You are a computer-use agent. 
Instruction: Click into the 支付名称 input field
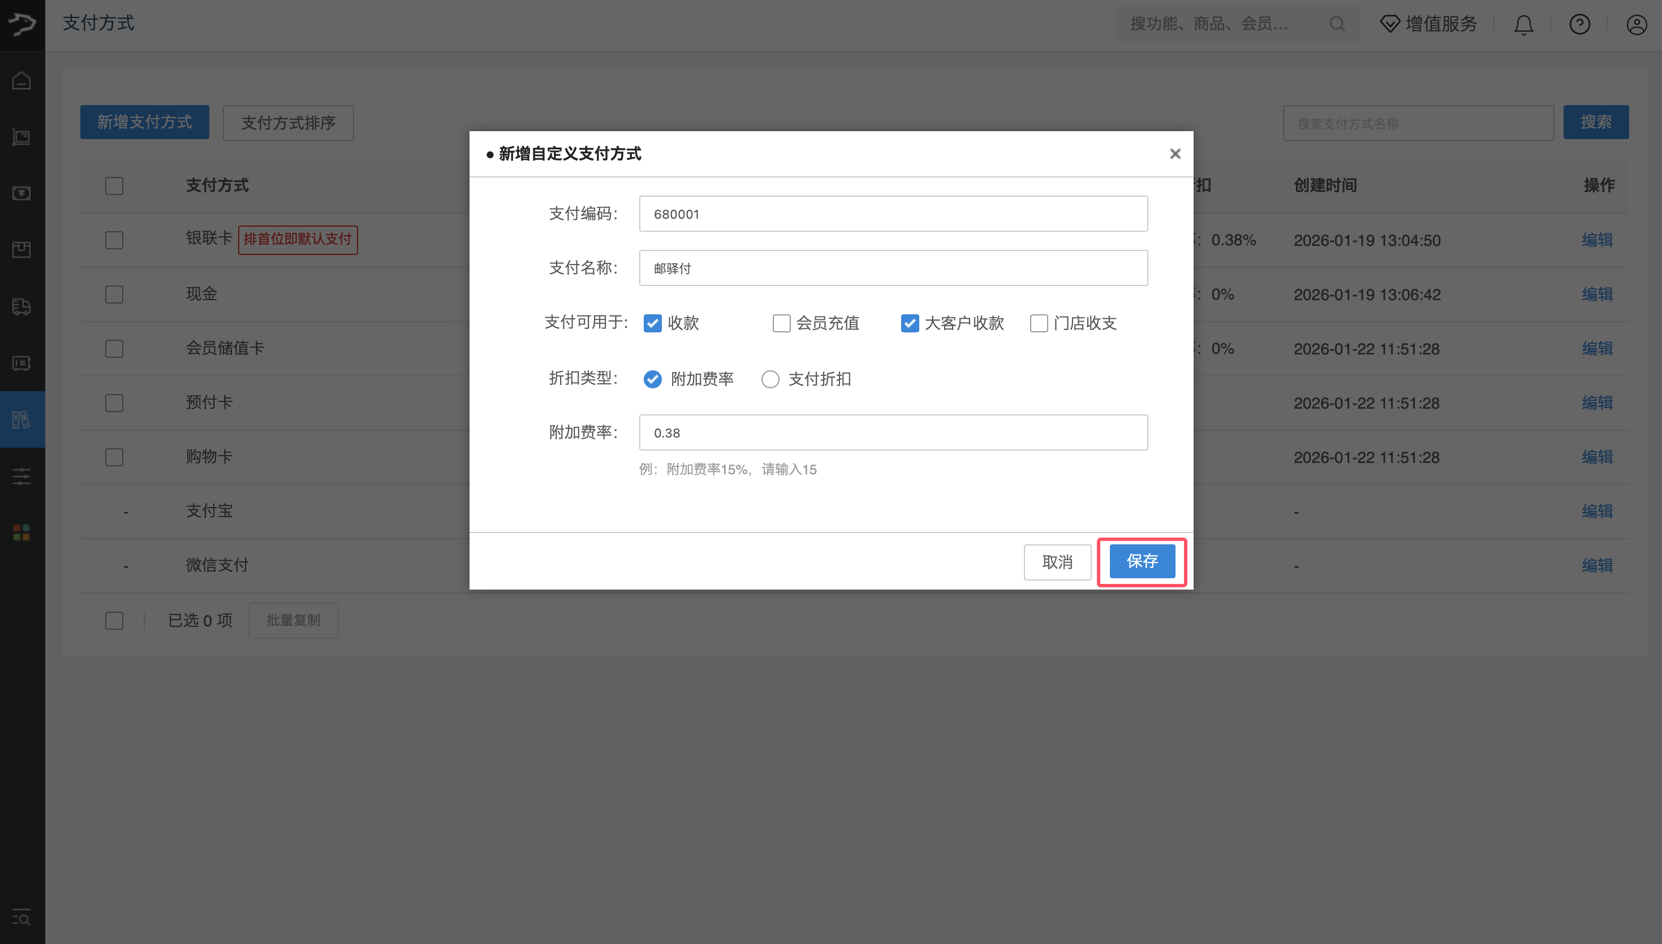click(893, 268)
